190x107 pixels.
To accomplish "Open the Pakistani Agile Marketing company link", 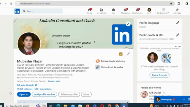I will 110,61.
